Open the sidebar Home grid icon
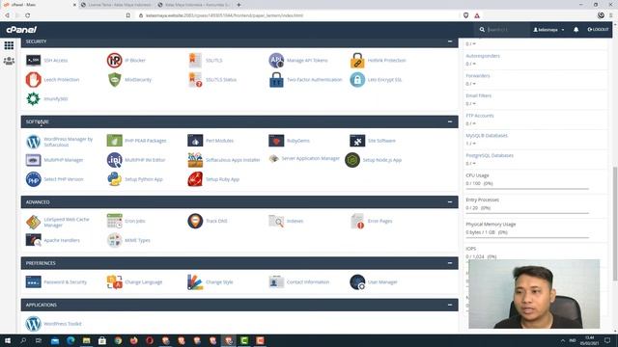The image size is (618, 347). pos(9,45)
